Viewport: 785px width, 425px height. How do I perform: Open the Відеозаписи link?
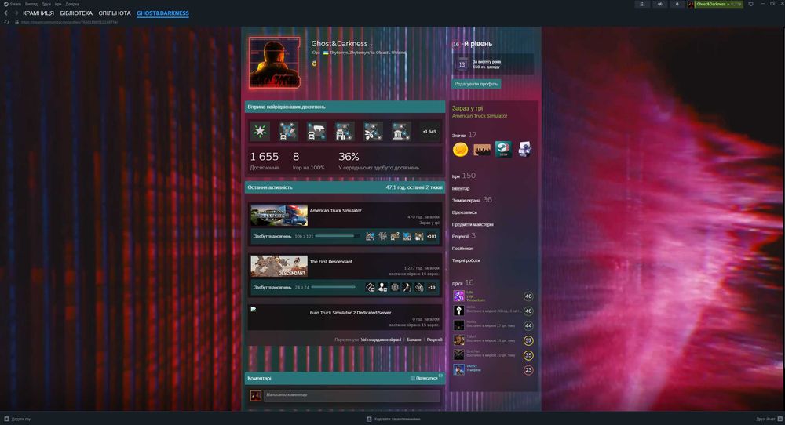[464, 212]
